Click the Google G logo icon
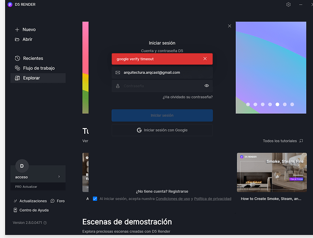This screenshot has width=313, height=238. click(139, 130)
